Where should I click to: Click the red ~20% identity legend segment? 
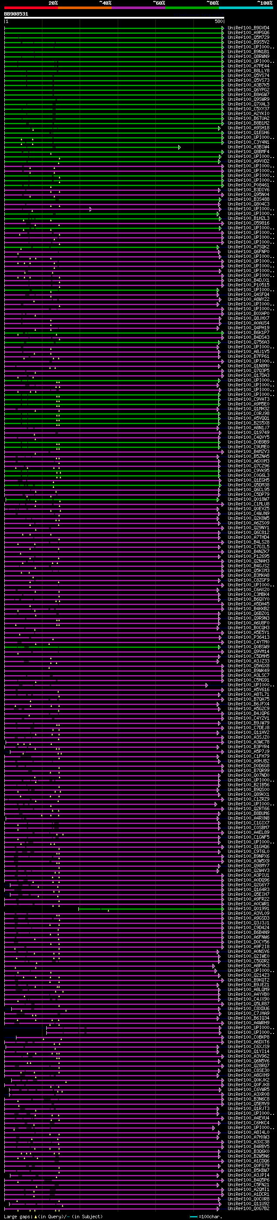click(x=31, y=8)
